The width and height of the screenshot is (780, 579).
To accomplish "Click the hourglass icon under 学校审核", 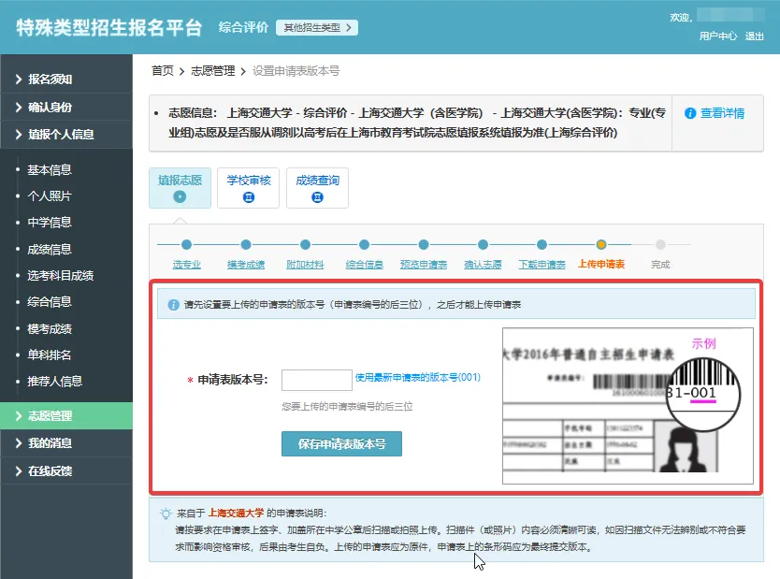I will [249, 197].
